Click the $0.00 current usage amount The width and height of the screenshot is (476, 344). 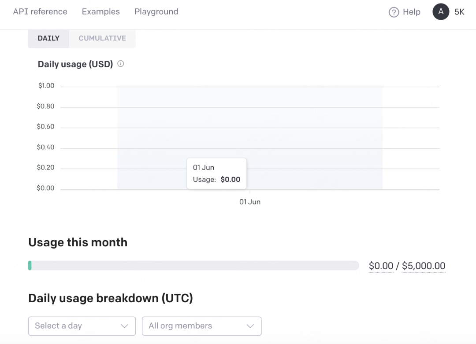(x=381, y=266)
